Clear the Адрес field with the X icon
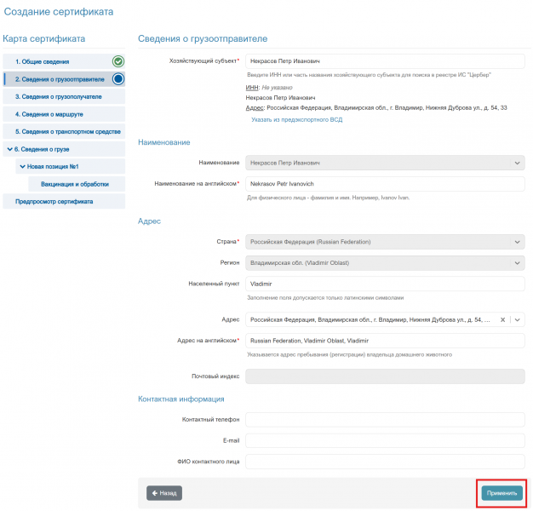533x511 pixels. click(x=502, y=319)
